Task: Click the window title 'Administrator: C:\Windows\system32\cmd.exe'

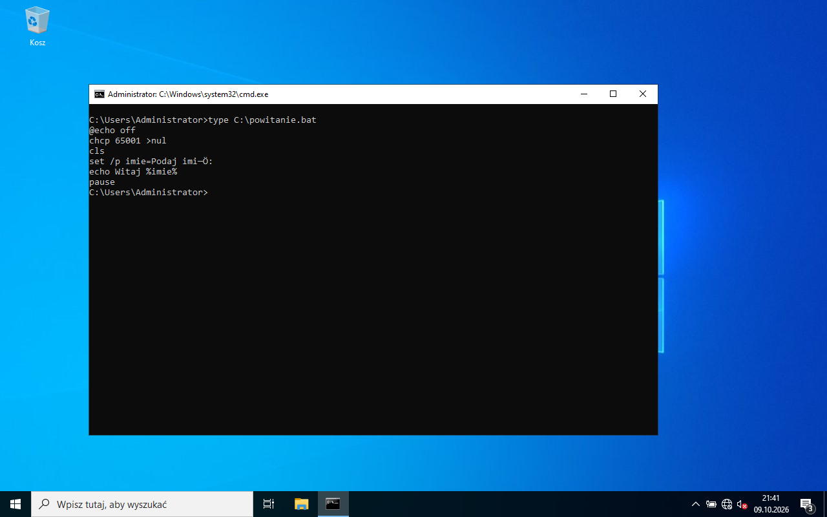Action: pos(188,94)
